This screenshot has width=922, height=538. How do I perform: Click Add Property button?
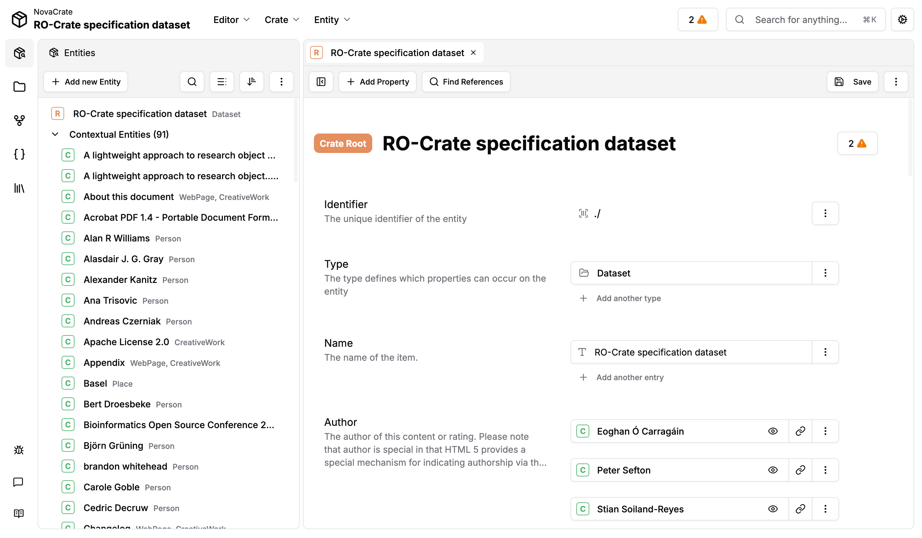pyautogui.click(x=378, y=82)
